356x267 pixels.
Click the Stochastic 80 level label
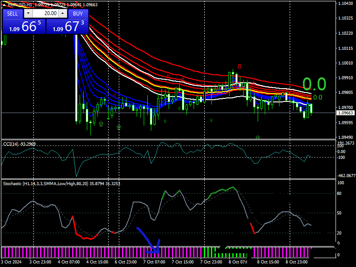coord(339,194)
